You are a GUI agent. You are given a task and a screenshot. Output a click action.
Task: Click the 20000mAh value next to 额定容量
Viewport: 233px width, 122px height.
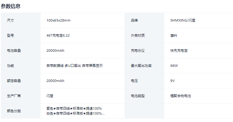(55, 81)
